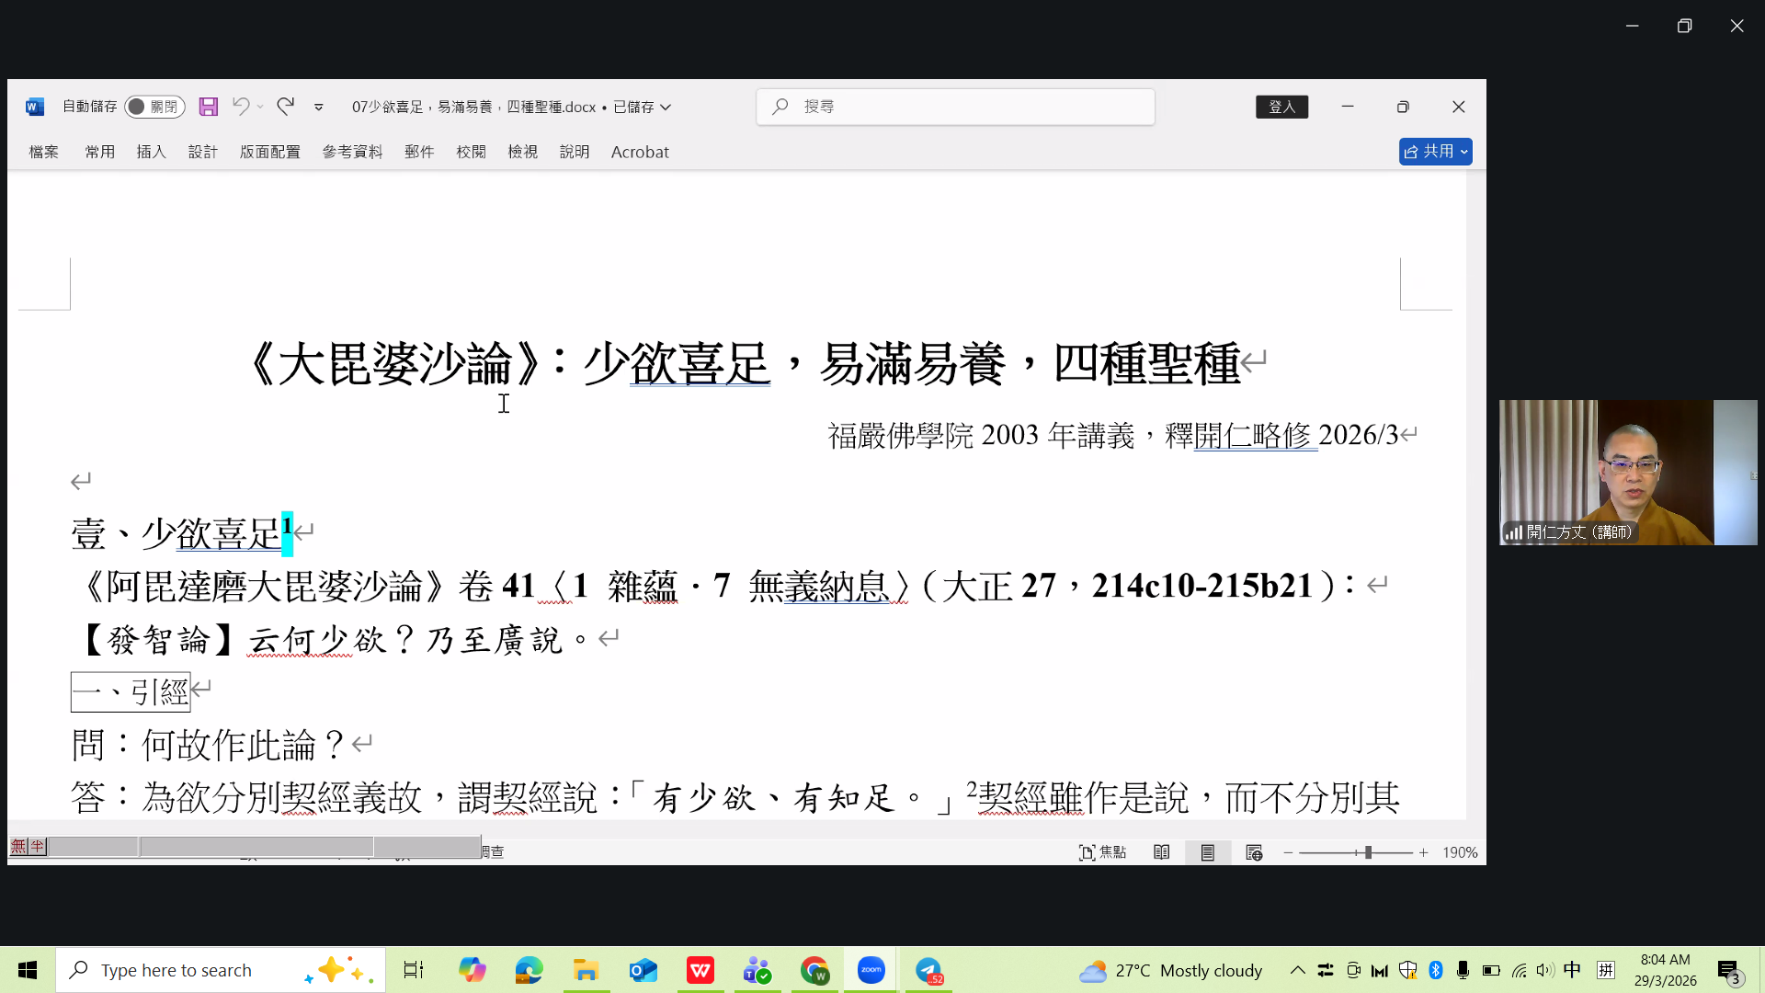Image resolution: width=1765 pixels, height=993 pixels.
Task: Toggle the microphone icon in system tray
Action: pos(1463,970)
